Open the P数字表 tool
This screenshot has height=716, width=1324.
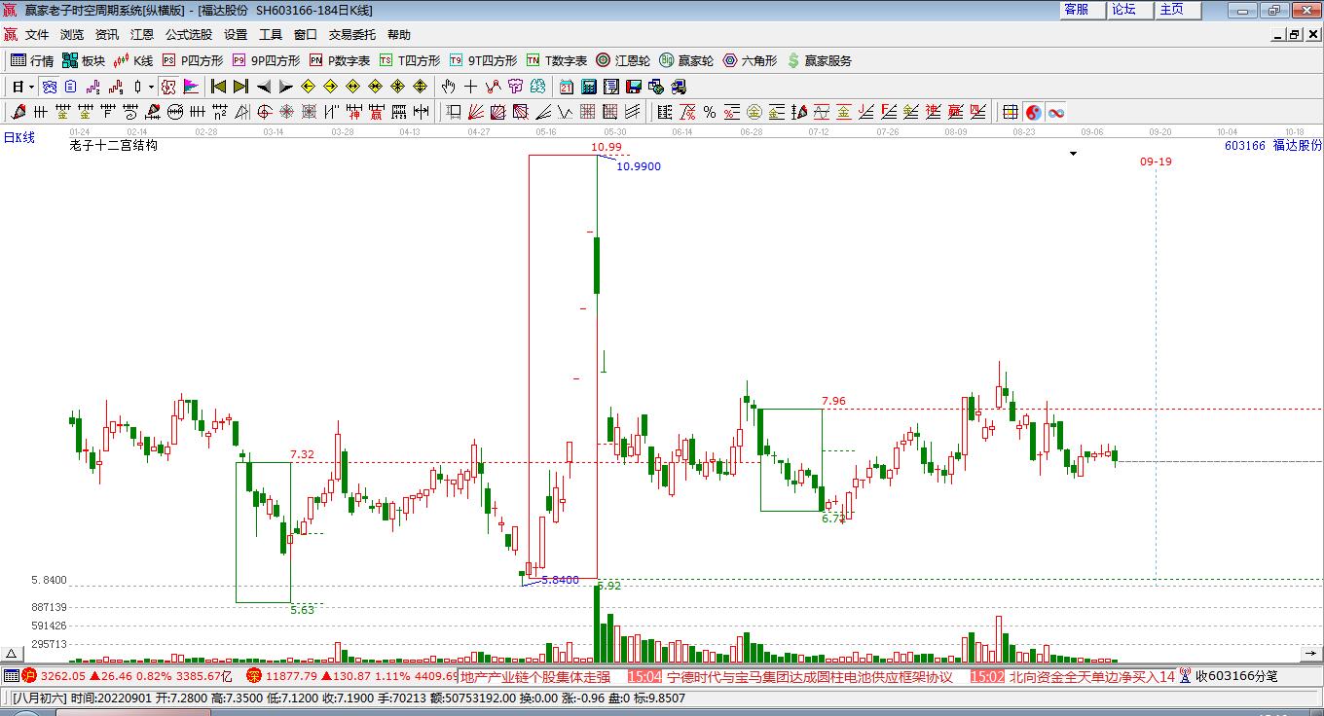[x=340, y=60]
